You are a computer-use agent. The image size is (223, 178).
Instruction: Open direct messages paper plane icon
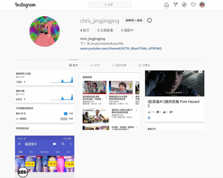pyautogui.click(x=175, y=5)
